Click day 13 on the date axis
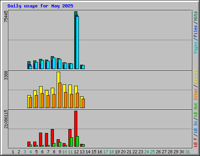 click(82, 152)
